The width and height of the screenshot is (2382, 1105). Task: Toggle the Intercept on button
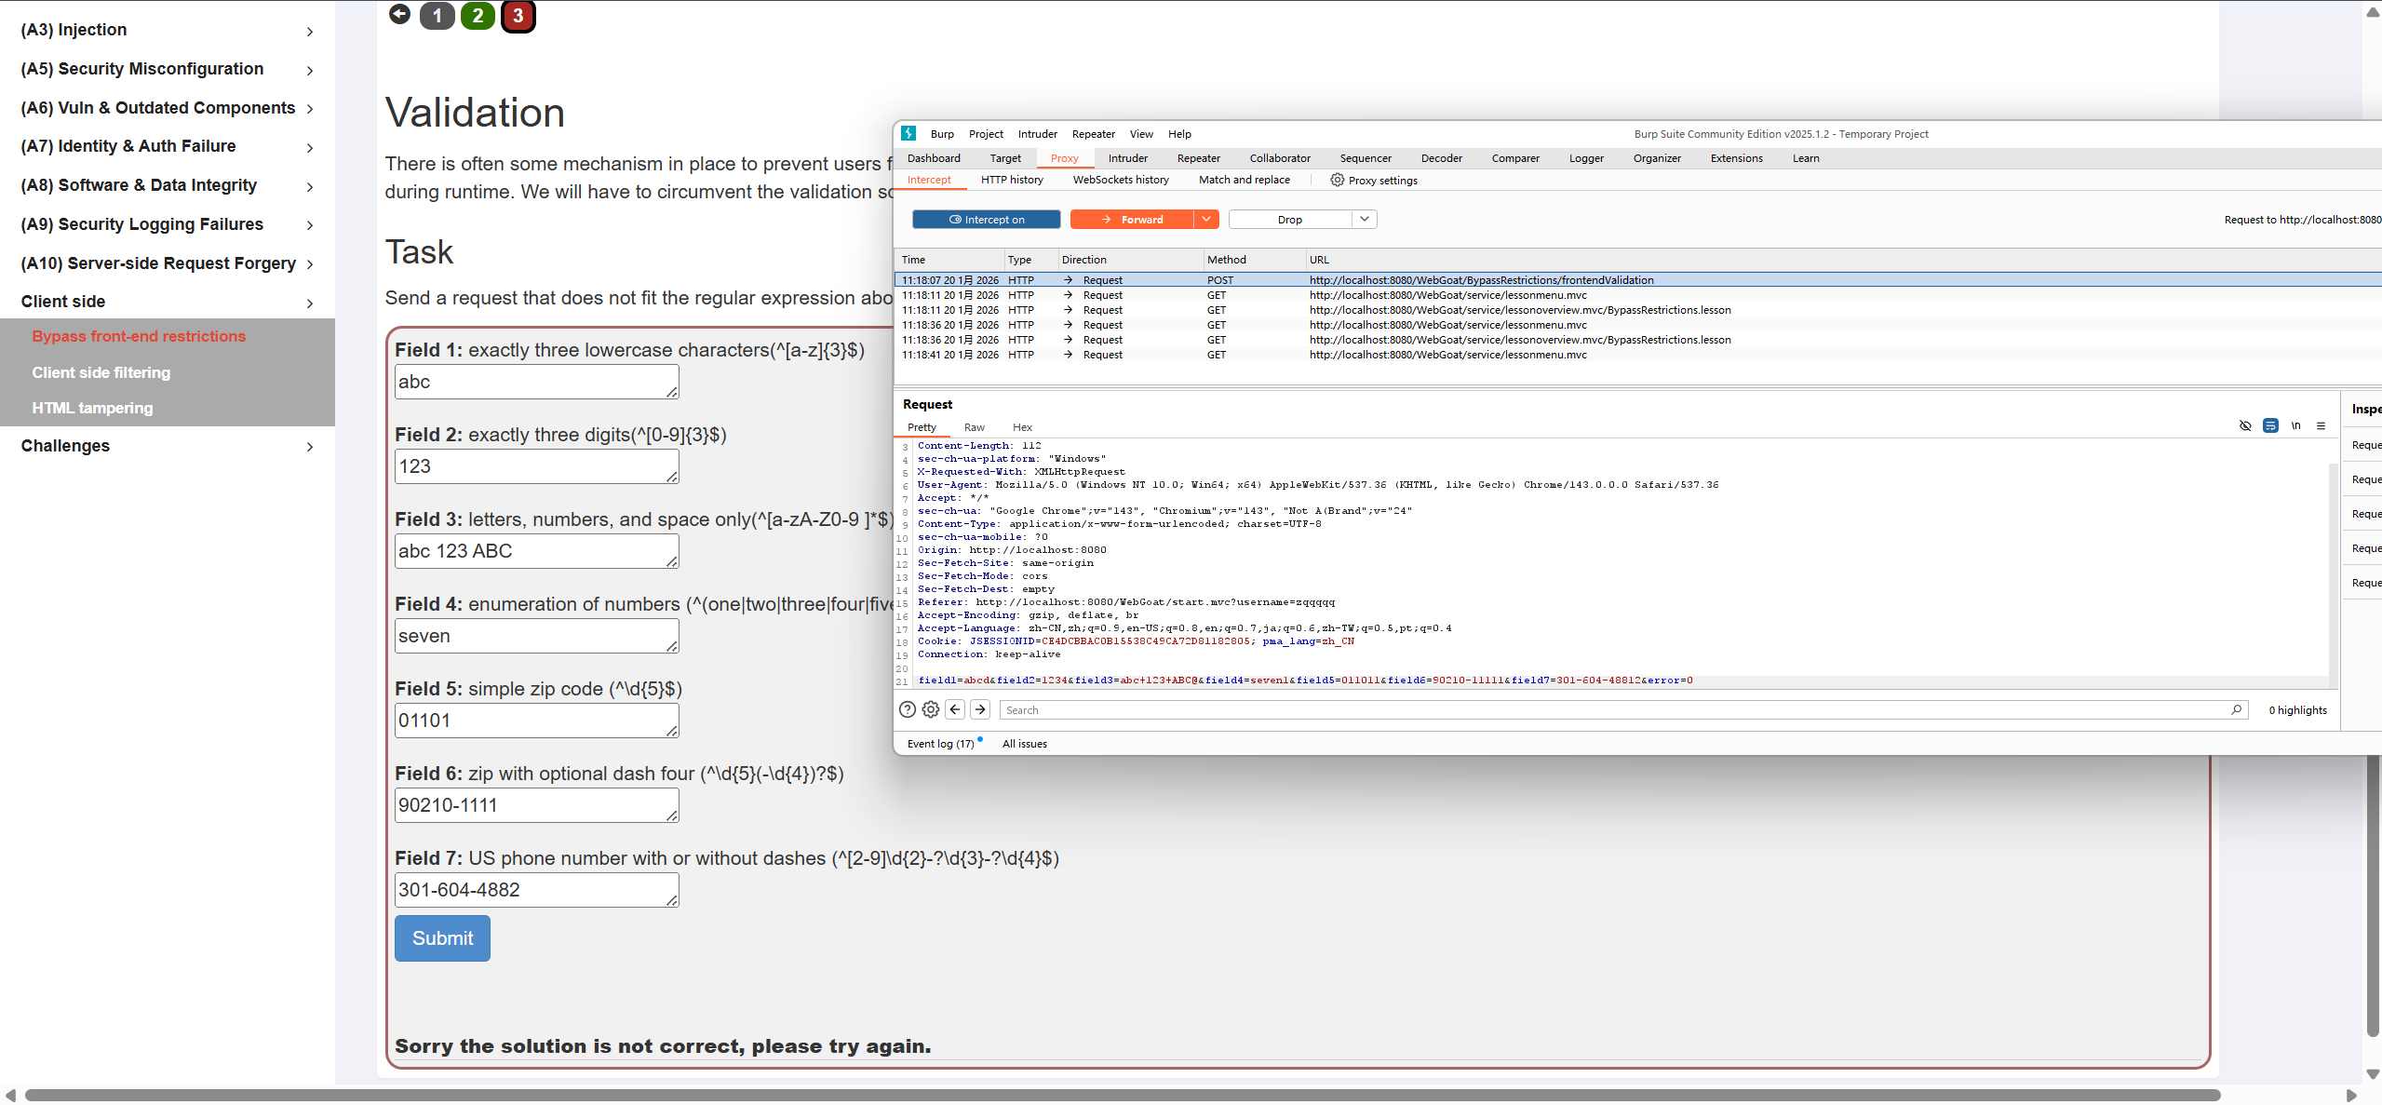pos(986,220)
